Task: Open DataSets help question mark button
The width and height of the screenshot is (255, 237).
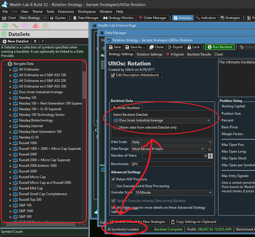Action: point(42,41)
